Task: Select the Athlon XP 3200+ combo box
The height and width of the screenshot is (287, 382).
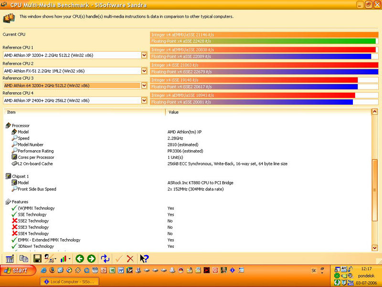Action: [75, 55]
